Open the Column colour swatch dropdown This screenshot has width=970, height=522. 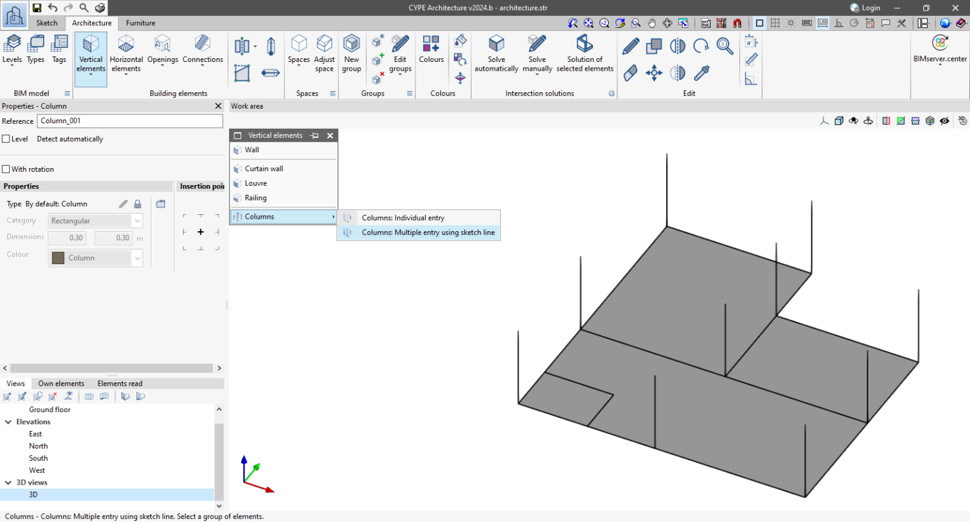[x=95, y=258]
